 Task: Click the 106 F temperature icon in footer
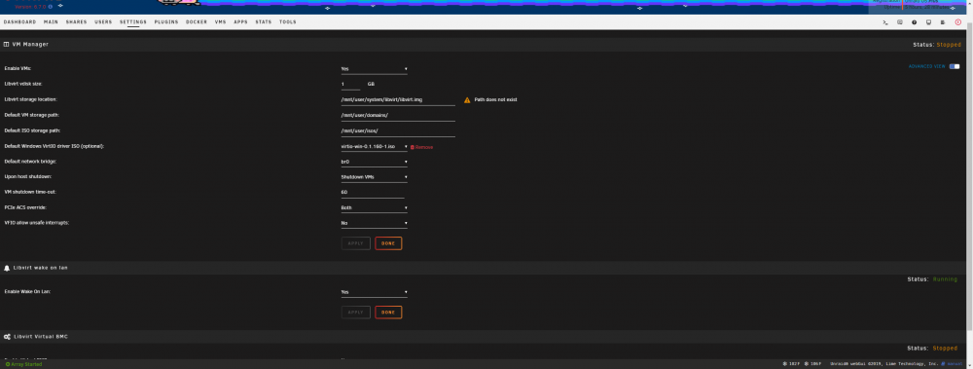[808, 364]
